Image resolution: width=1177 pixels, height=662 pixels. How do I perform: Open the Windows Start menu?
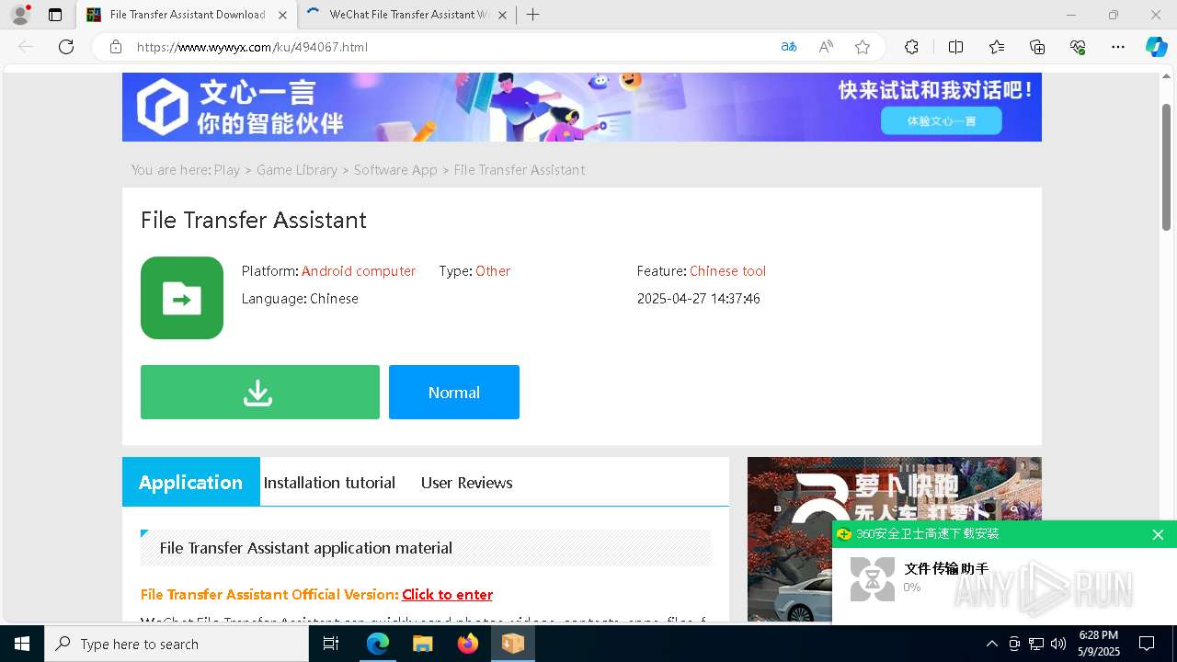pos(22,645)
